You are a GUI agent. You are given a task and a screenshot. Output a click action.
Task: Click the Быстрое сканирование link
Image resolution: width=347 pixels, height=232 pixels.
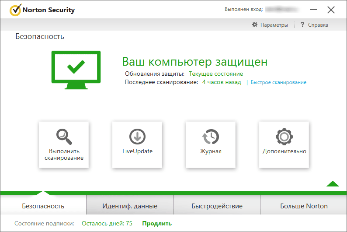click(278, 82)
